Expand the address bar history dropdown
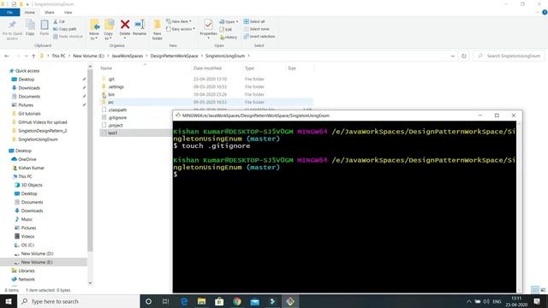The width and height of the screenshot is (548, 308). [453, 56]
